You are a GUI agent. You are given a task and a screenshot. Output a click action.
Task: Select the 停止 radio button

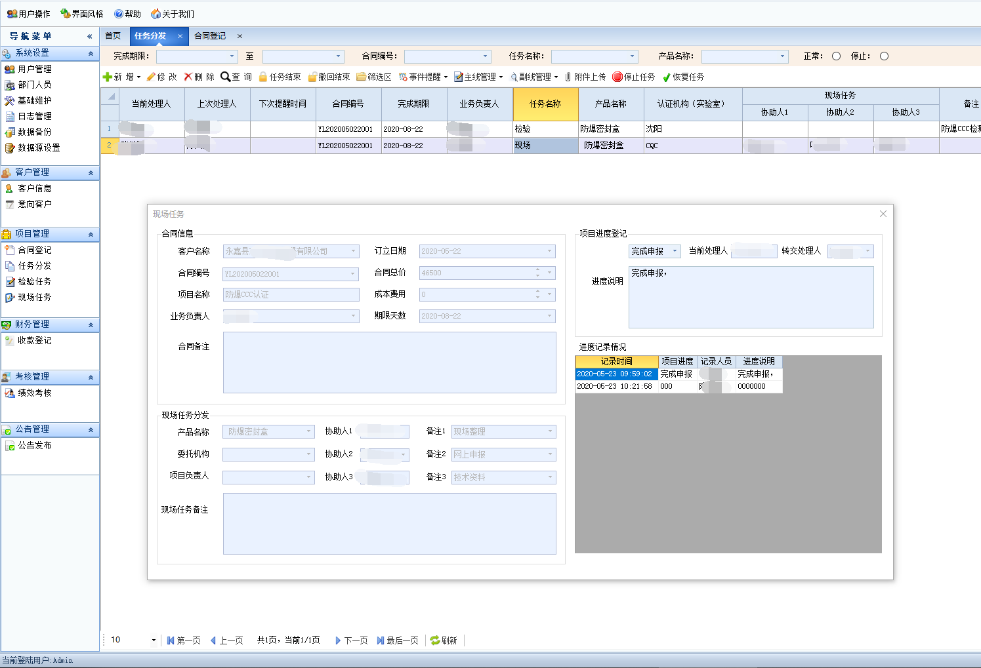pos(884,56)
